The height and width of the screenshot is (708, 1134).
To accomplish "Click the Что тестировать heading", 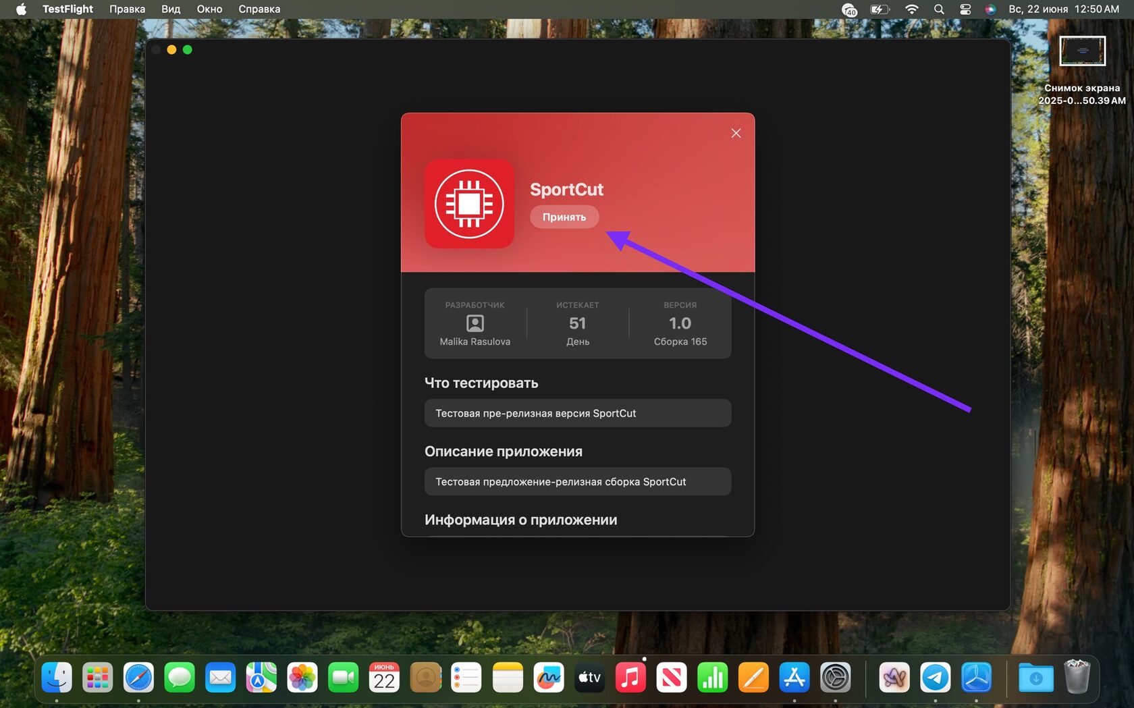I will tap(481, 383).
